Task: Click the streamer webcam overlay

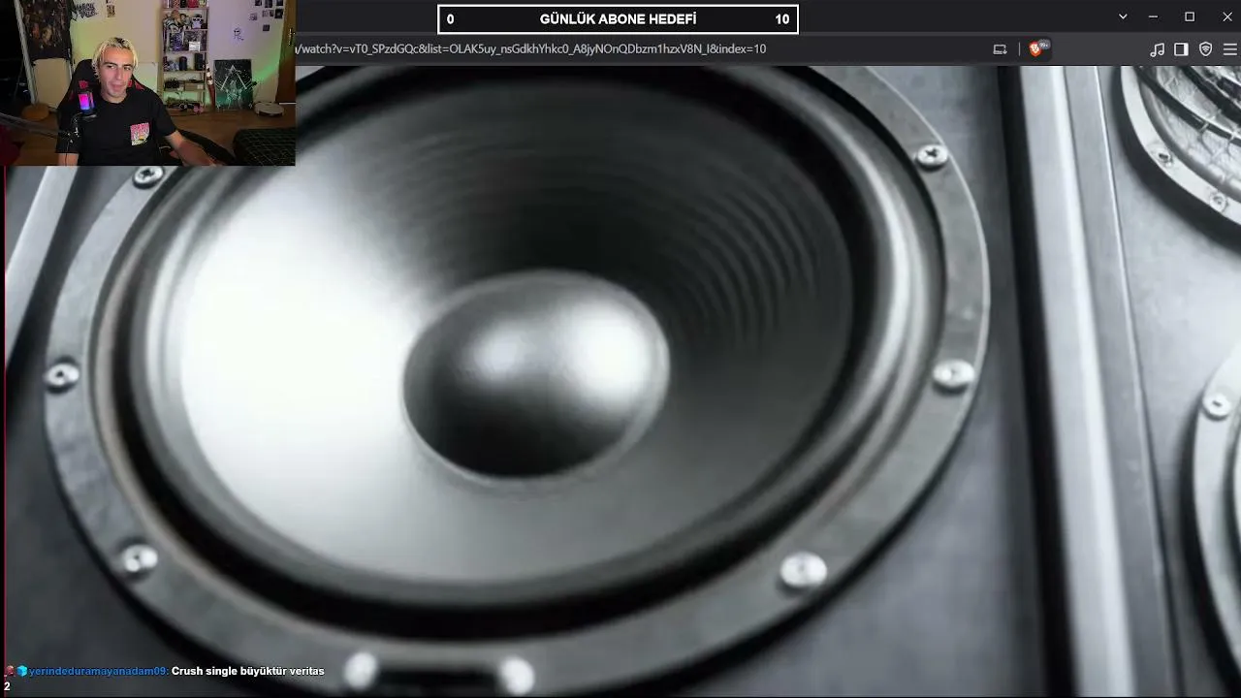Action: point(147,82)
